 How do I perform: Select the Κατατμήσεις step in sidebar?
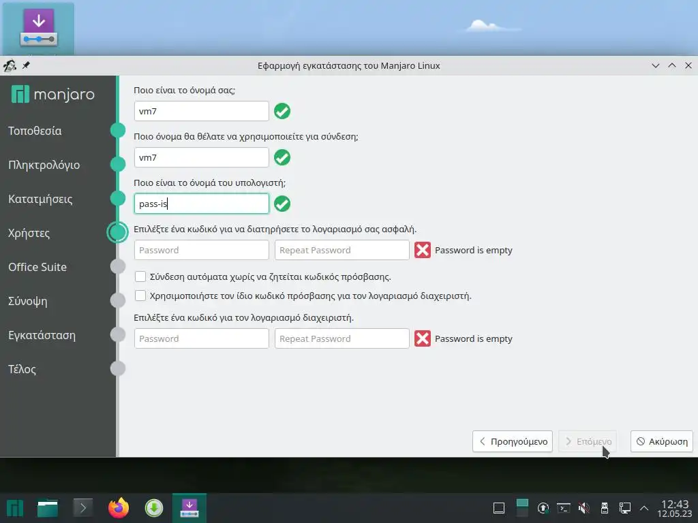[x=40, y=199]
